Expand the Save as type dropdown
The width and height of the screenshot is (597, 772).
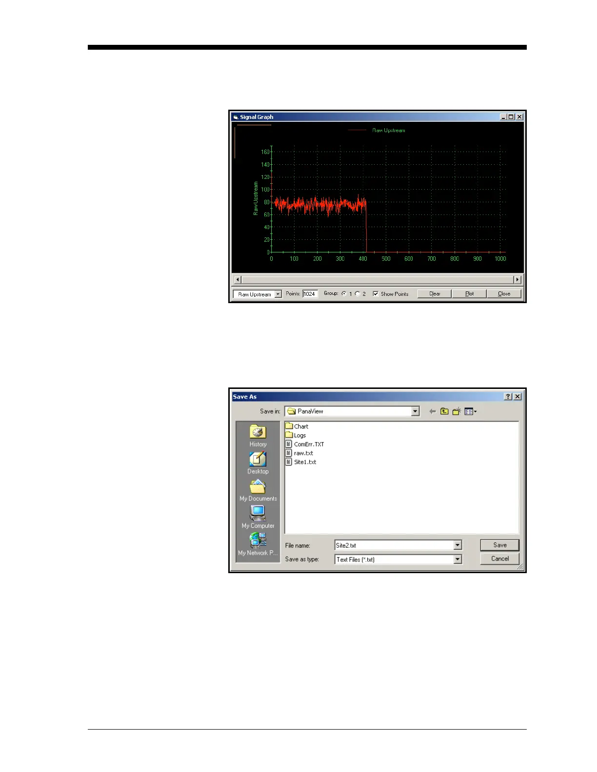click(458, 560)
